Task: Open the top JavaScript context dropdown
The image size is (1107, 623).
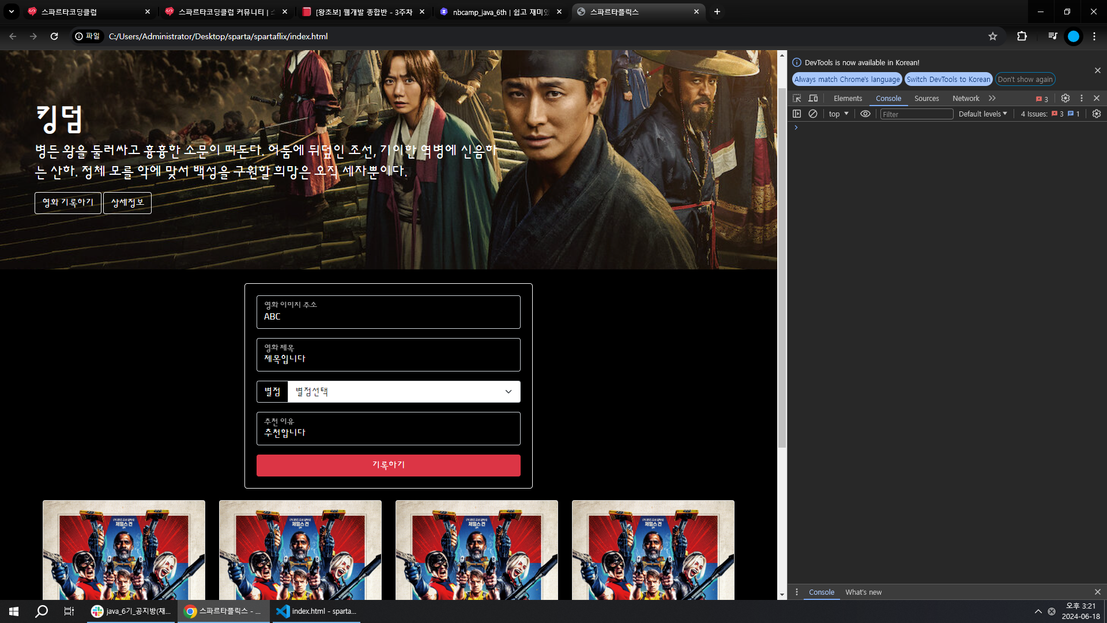Action: click(839, 114)
